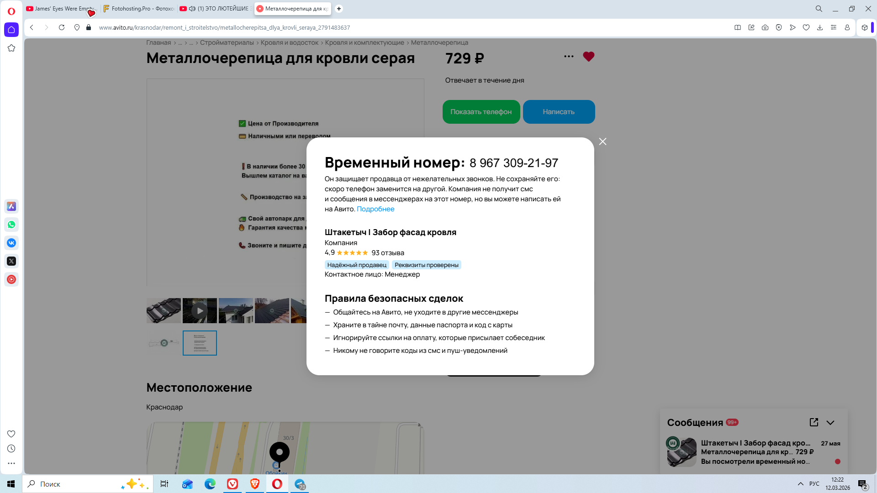Expand Opera sidebar more options

11,463
